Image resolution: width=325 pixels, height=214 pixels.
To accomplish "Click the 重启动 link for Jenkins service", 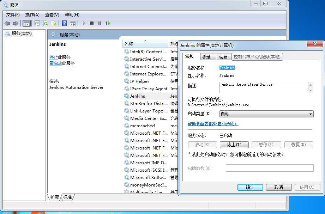I will click(56, 63).
